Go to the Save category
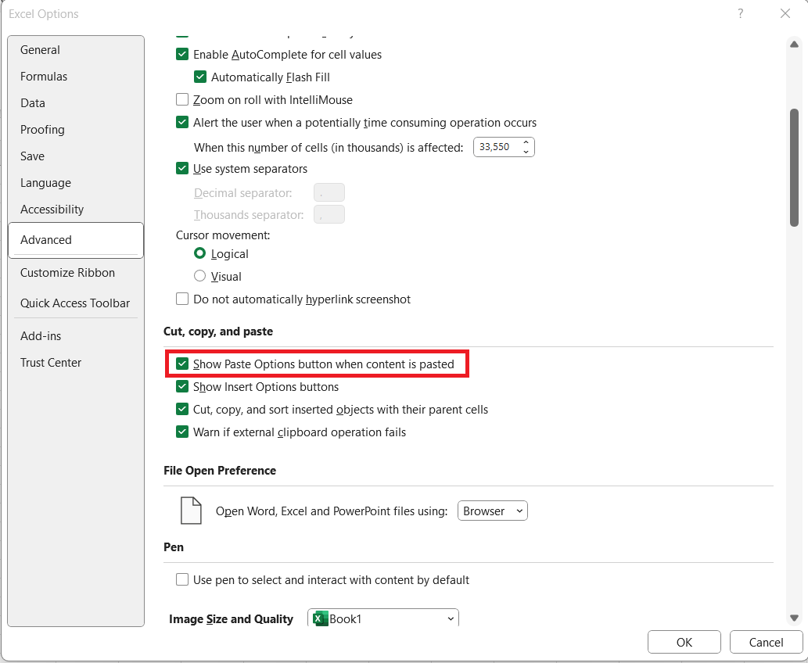 (76, 156)
